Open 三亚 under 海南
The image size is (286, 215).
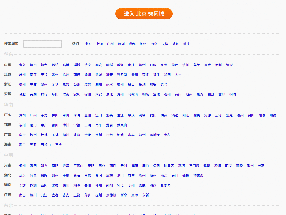pyautogui.click(x=33, y=145)
